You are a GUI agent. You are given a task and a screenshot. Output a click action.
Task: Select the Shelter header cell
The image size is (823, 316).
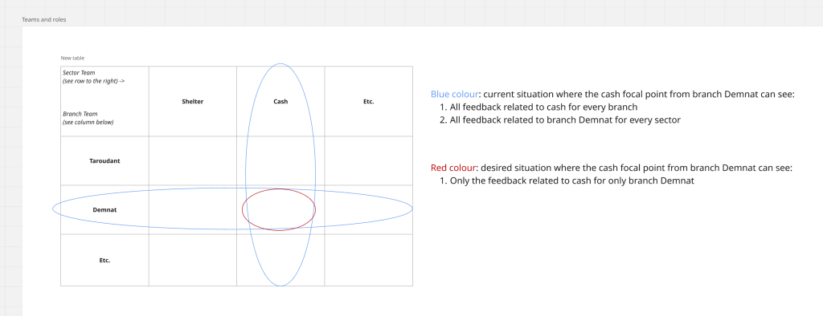(193, 102)
